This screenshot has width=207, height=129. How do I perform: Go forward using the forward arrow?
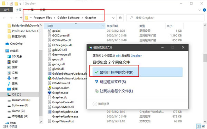click(11, 18)
